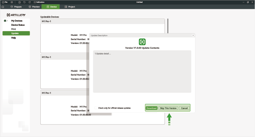Viewport: 255px width, 137px height.
Task: Redo with the clockwise arrow icon
Action: click(30, 2)
